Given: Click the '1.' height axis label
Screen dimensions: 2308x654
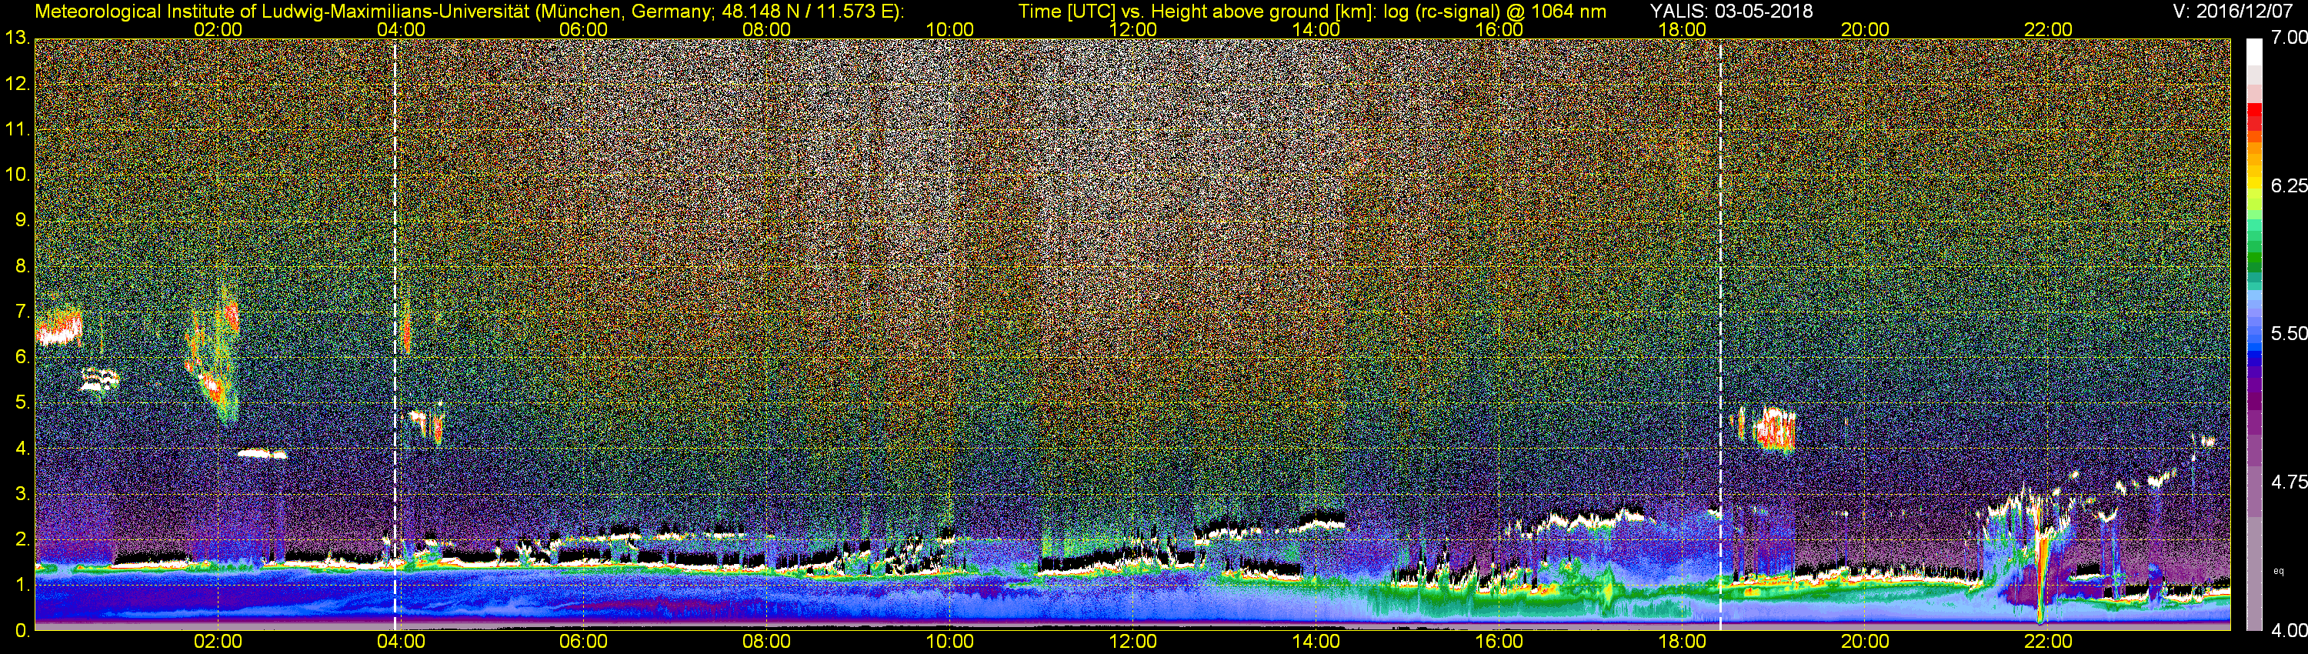Looking at the screenshot, I should pyautogui.click(x=23, y=585).
